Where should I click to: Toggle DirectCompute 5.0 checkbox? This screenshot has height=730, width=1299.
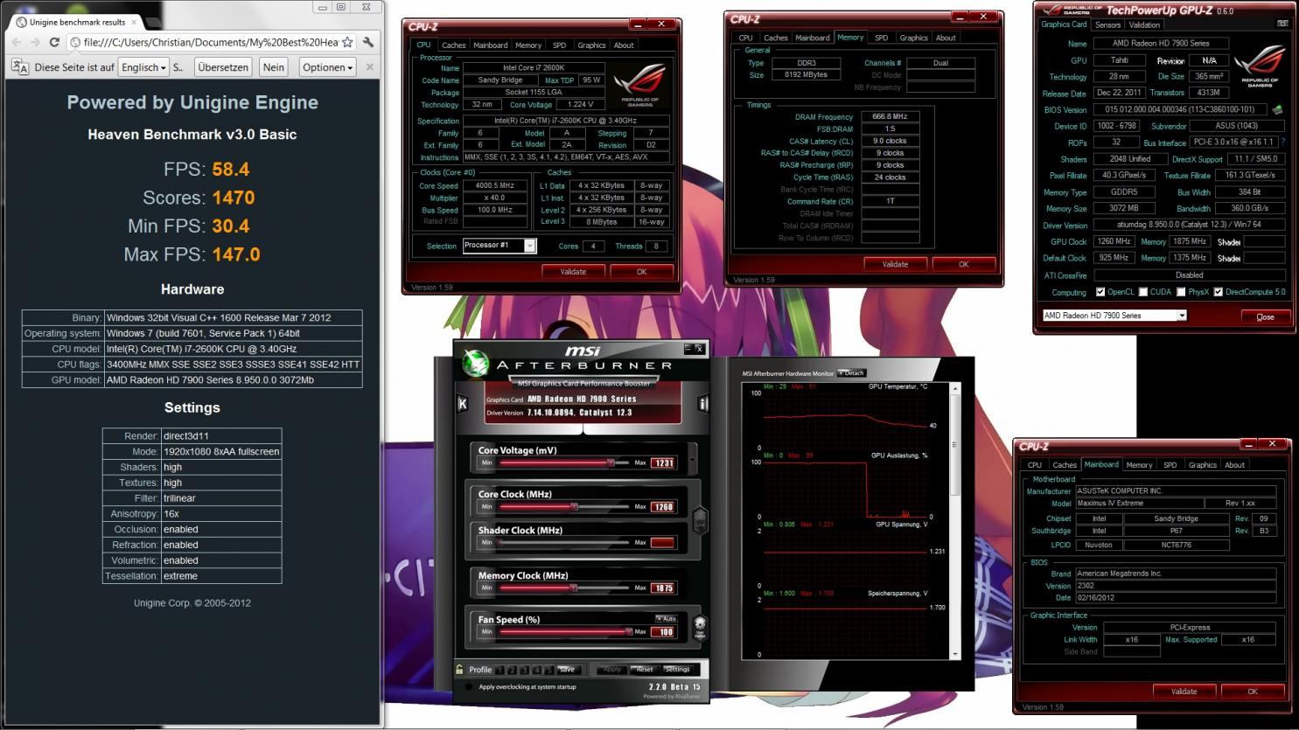1218,292
